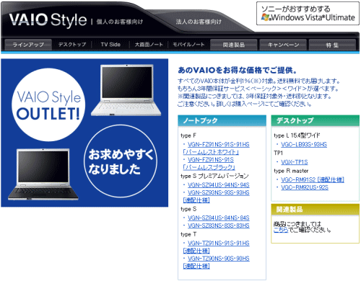Viewport: 361px width, 281px height.
Task: Open the 関連製品 nav button
Action: click(234, 45)
